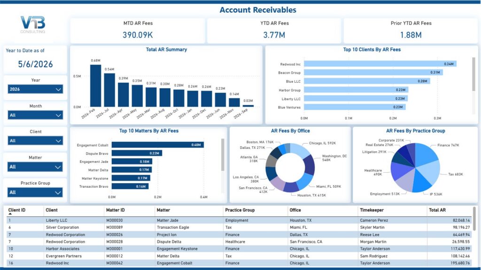Select the Chicago, IL donut slice
Screen dimensions: 481x270
pyautogui.click(x=299, y=150)
